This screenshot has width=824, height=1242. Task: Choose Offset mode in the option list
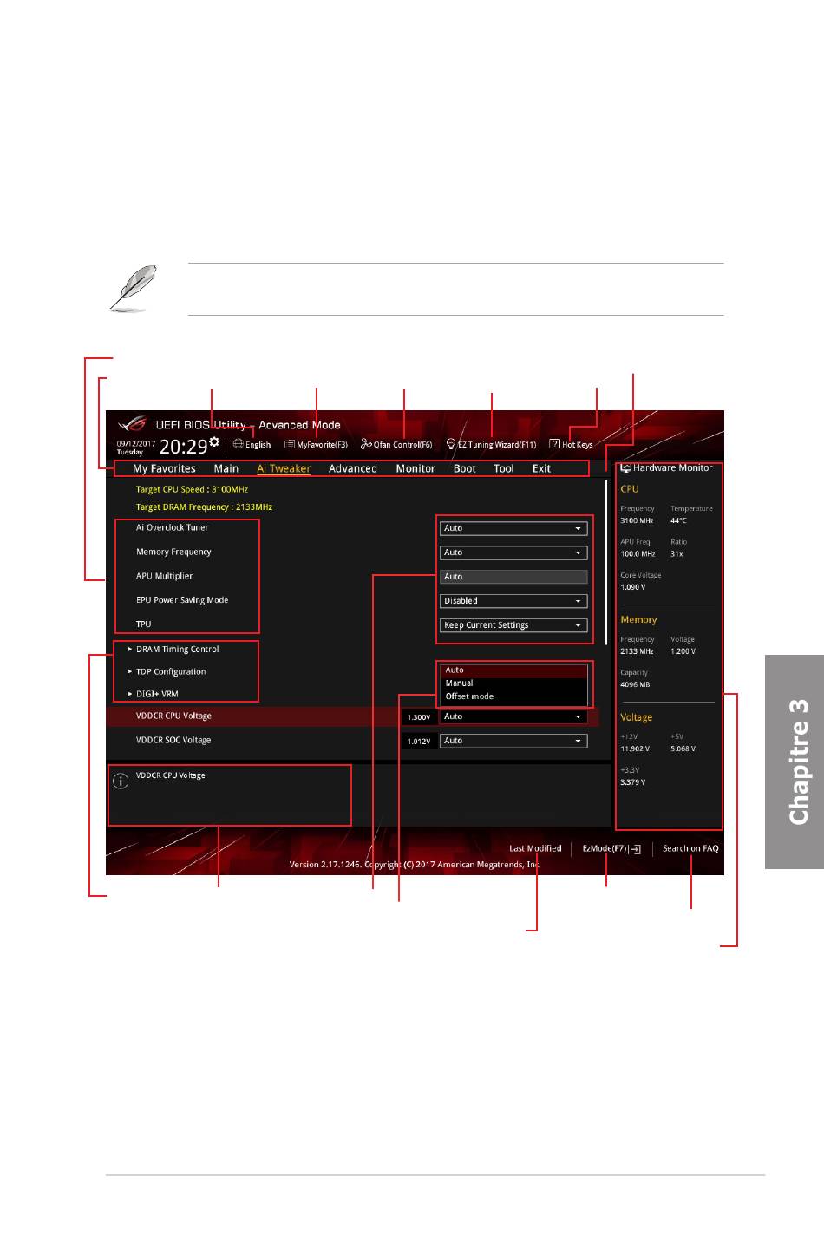[x=513, y=696]
